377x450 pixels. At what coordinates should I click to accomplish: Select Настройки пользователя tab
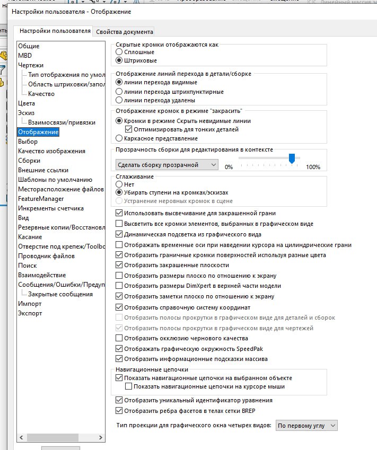click(55, 31)
